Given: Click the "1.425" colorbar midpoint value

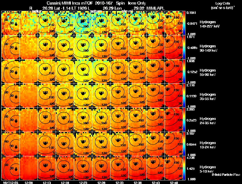Looking at the screenshot, I should (x=191, y=169).
